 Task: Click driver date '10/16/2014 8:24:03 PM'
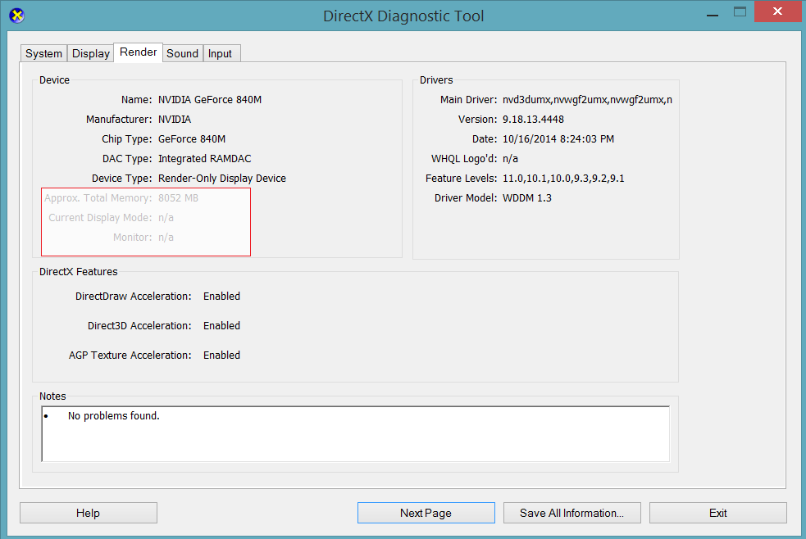point(558,139)
